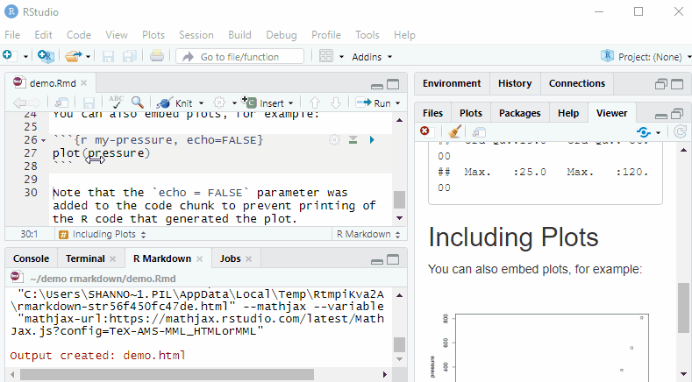Switch to the Files tab
This screenshot has height=382, width=692.
432,113
